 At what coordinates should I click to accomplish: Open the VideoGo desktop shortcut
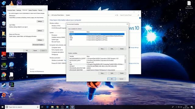pos(12,97)
